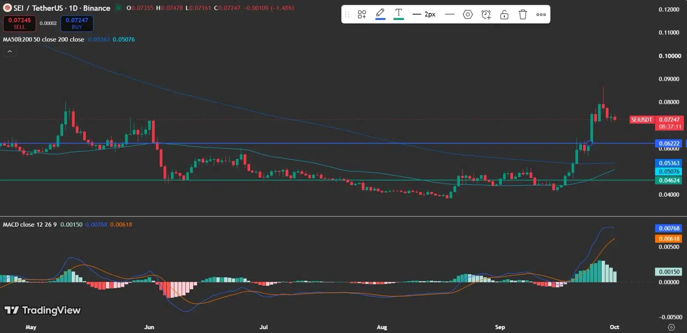Screen dimensions: 687x333
Task: Click the 0.00768 MACD scale label
Action: click(669, 228)
